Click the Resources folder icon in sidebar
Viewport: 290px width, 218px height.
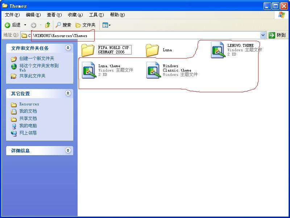14,105
